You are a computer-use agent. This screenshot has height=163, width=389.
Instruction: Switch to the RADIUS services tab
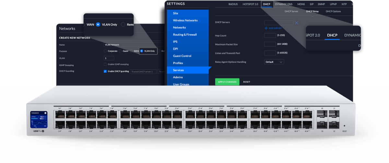point(233,4)
